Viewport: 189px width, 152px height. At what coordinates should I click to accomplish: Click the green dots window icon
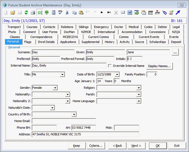136,12
